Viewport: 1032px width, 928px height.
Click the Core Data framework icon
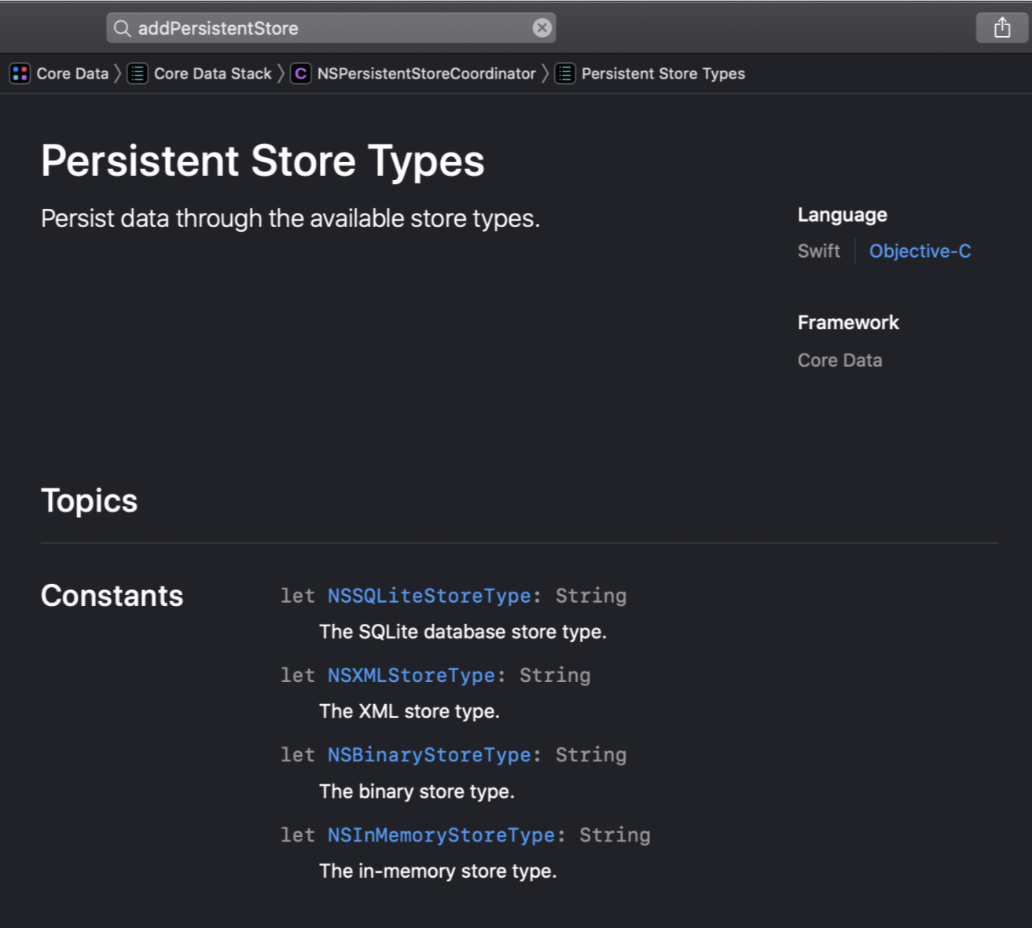20,74
